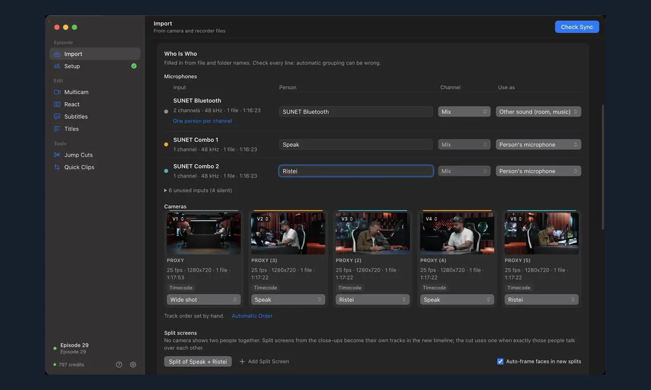This screenshot has height=390, width=651.
Task: Click the orange color dot for SUNET Combo 1
Action: tap(166, 145)
